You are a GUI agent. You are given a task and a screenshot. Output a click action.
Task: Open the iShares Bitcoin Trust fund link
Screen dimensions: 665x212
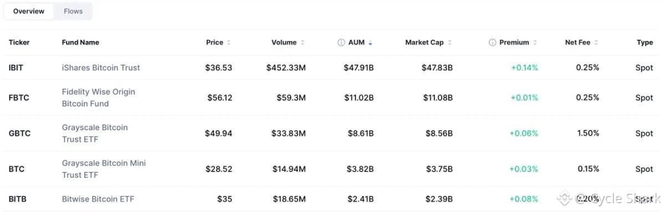(x=101, y=68)
